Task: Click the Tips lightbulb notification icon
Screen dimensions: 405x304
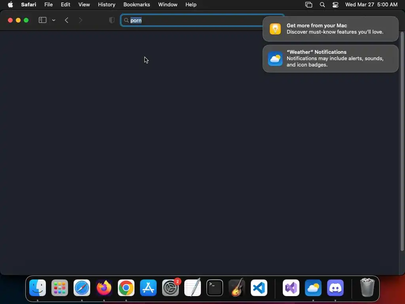Action: 275,28
